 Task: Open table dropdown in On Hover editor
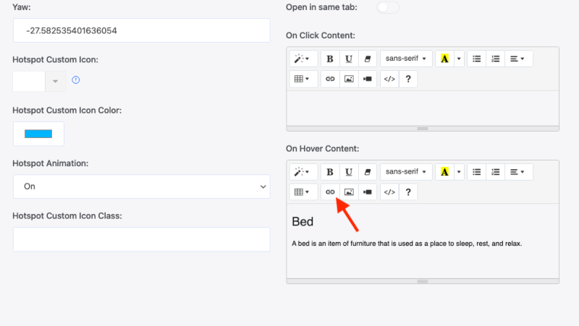pos(302,192)
